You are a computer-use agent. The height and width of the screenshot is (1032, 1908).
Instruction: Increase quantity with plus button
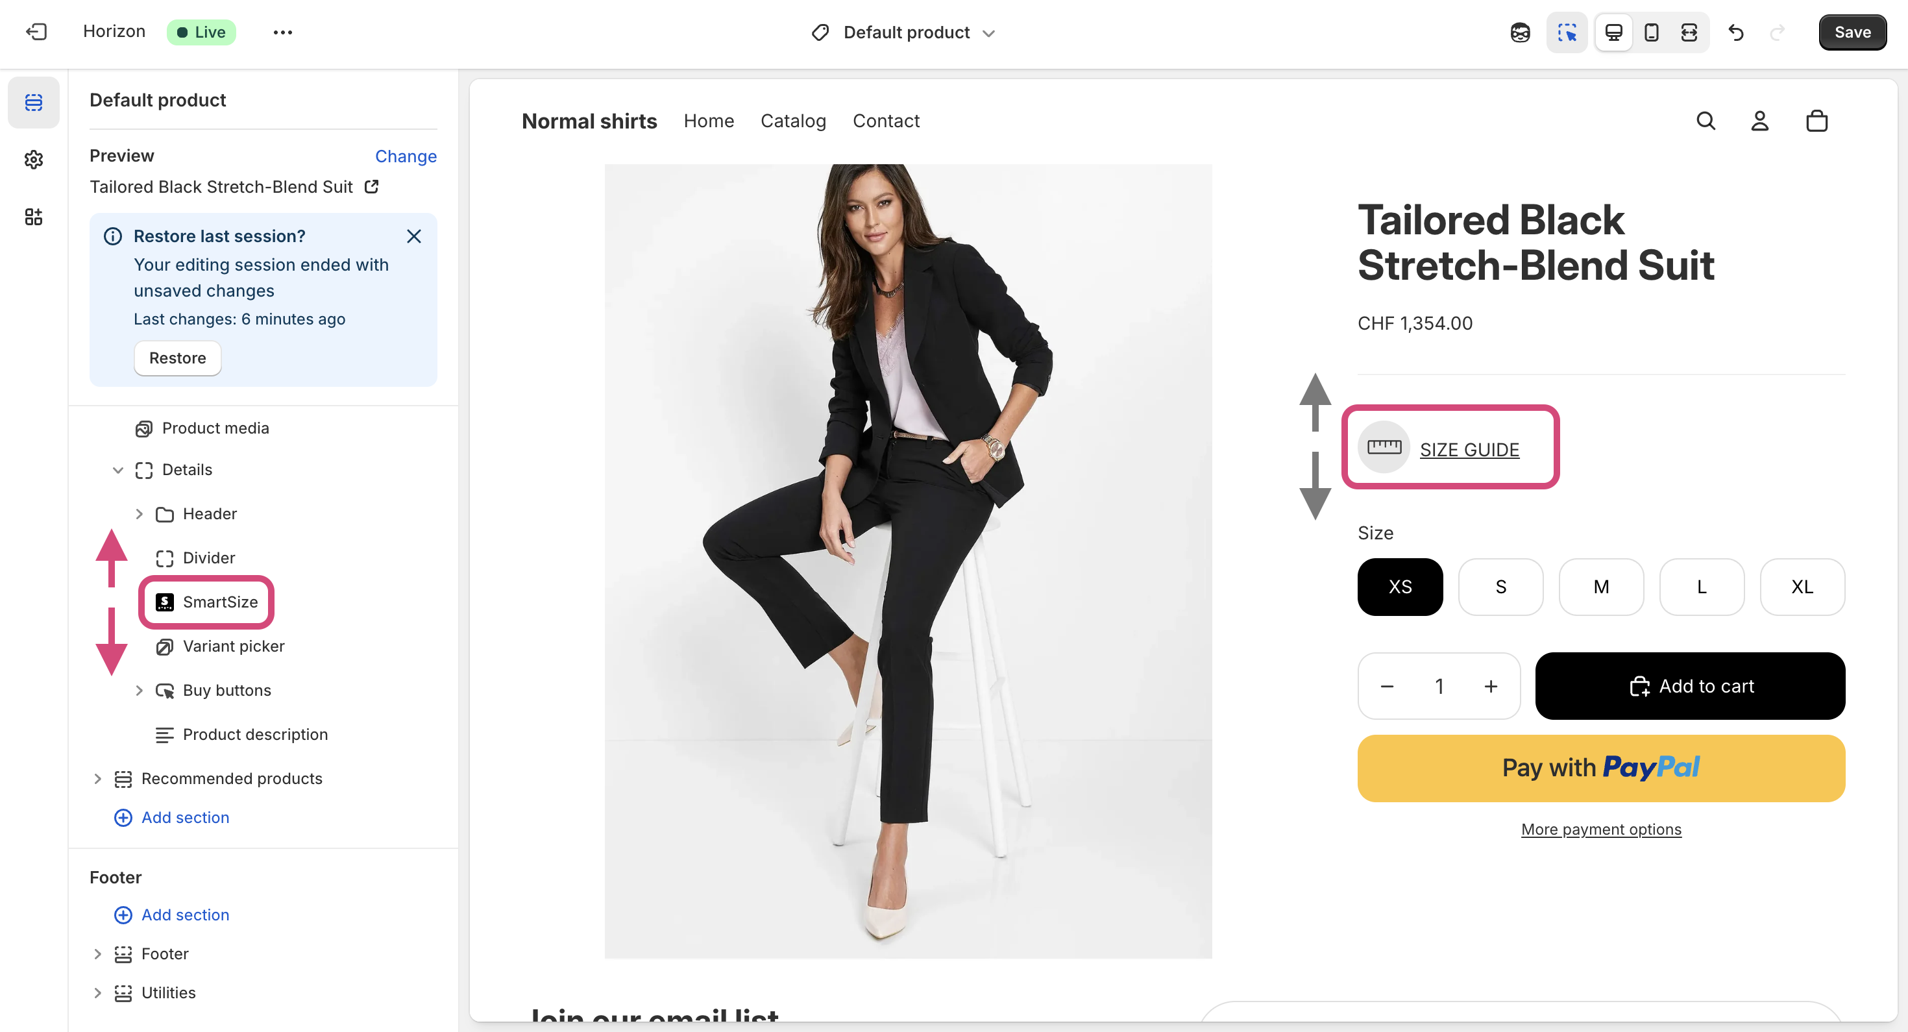(1490, 686)
